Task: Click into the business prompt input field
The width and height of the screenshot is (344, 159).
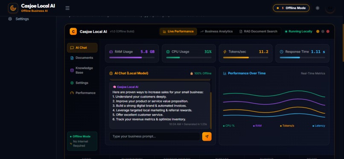Action: tap(155, 136)
